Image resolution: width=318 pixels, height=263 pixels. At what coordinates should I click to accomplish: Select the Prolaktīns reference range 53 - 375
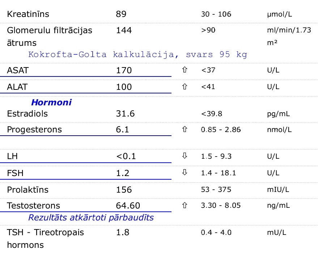tap(216, 189)
